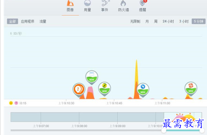Set time range to 3 小时
The image size is (207, 135).
[184, 21]
